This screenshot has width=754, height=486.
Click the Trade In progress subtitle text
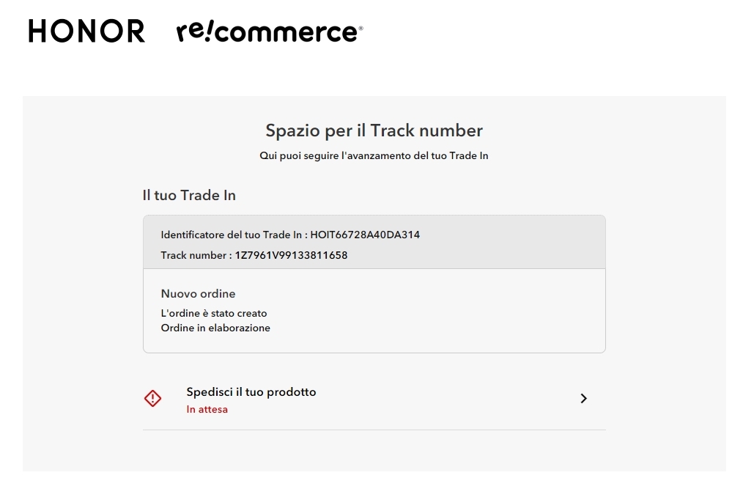[x=374, y=156]
